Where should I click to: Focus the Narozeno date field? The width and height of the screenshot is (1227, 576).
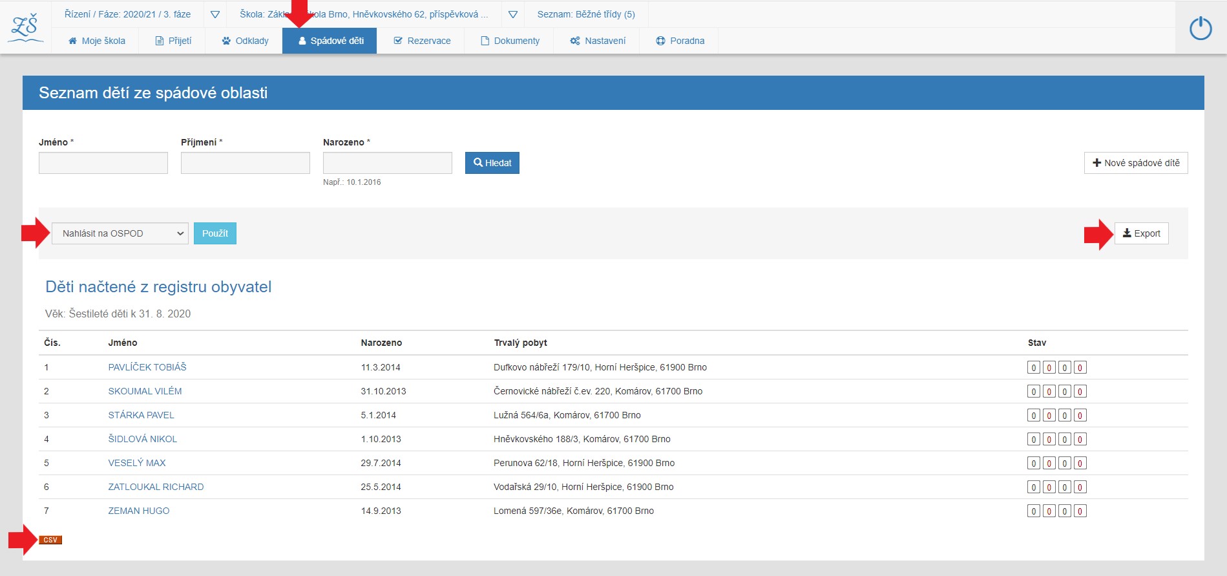tap(388, 163)
